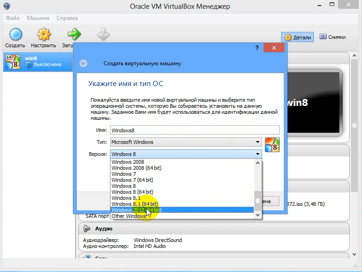
Task: Close the create virtual machine dialog
Action: coord(274,48)
